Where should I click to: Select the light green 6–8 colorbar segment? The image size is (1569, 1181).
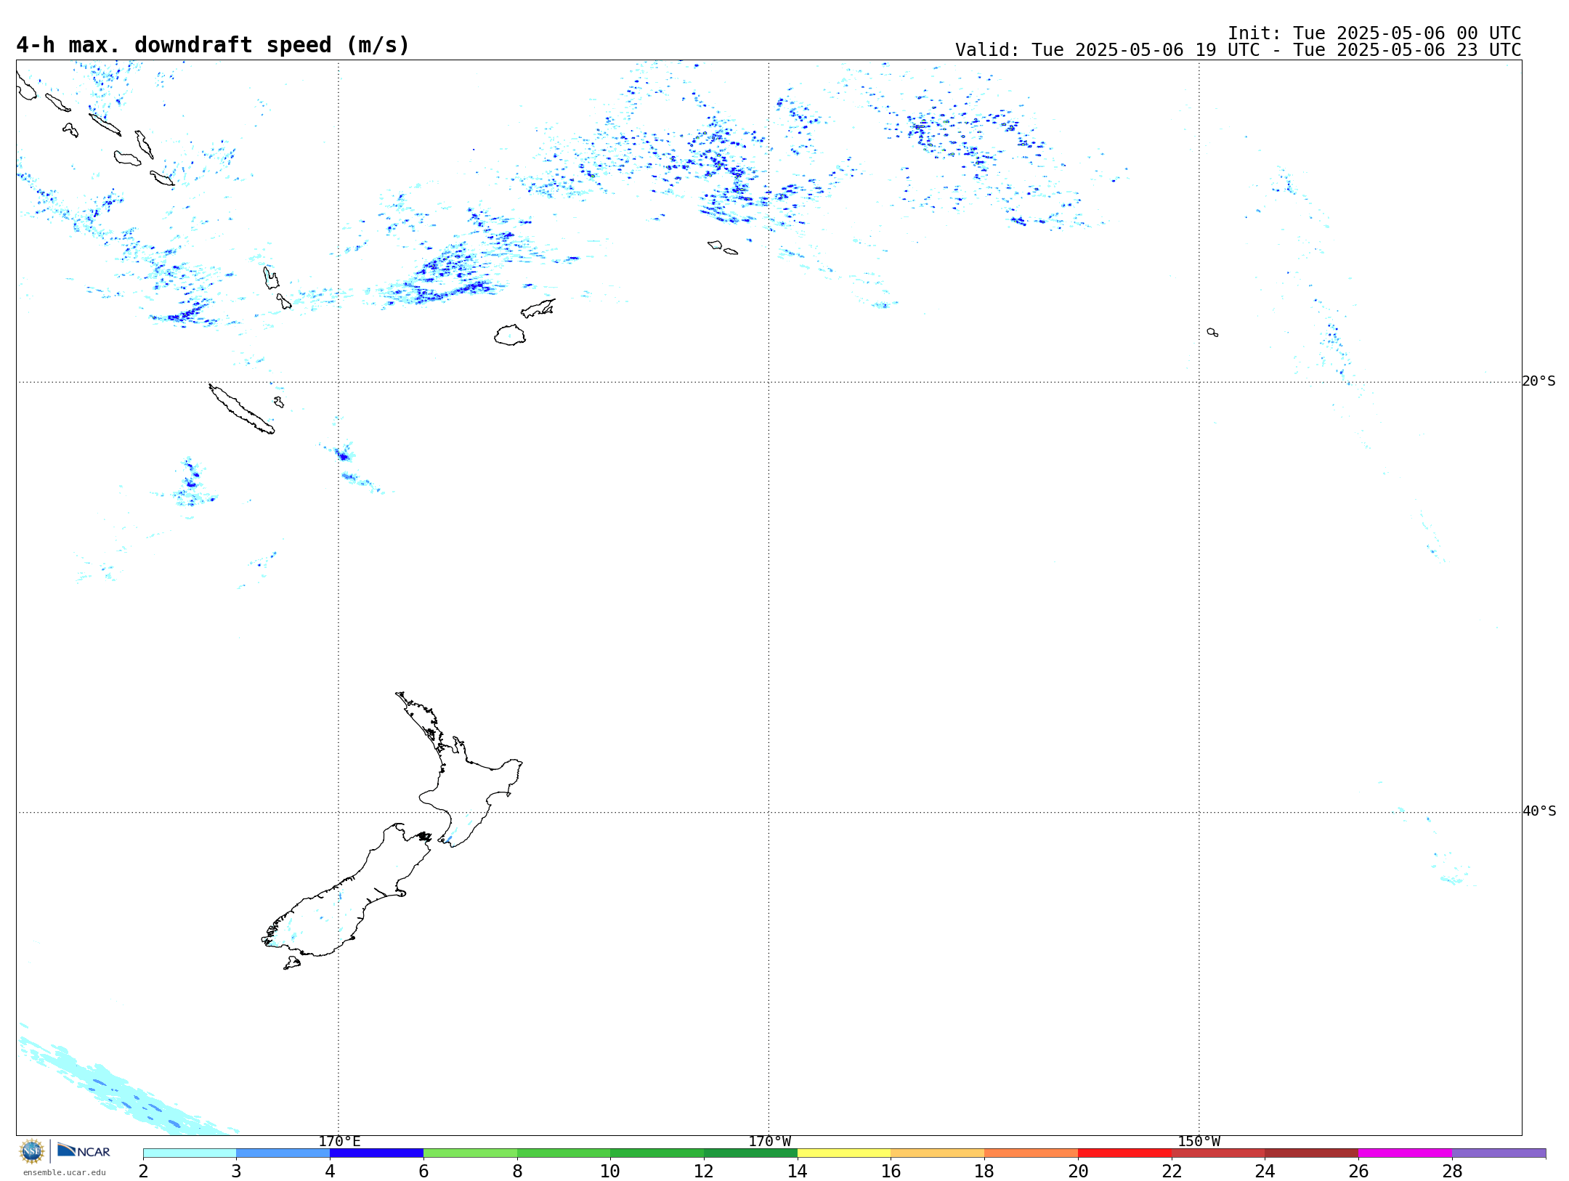[x=470, y=1153]
